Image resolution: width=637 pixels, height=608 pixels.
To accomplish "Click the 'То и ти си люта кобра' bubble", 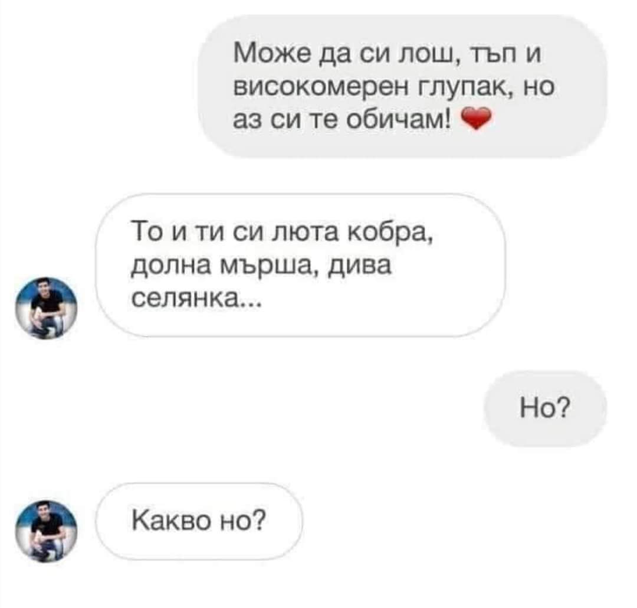I will 300,265.
